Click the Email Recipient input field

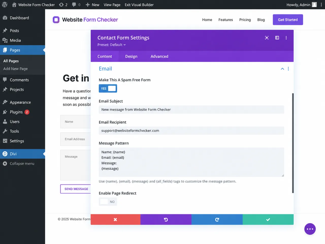191,131
